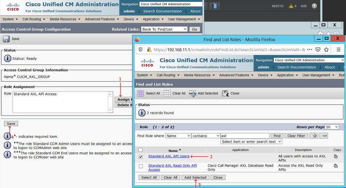Click the Clear All grid icon in toolbar
This screenshot has height=188, width=346.
167,93
